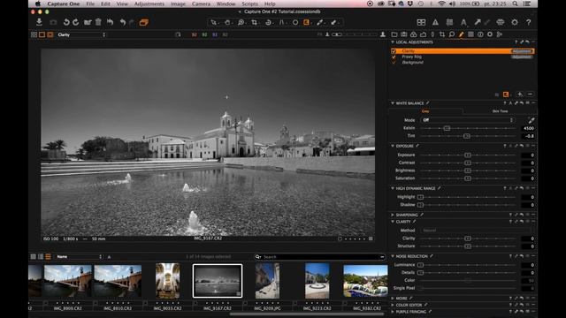Select the orange draw mask cursor tool
Viewport: 566px width, 318px height.
(x=307, y=22)
